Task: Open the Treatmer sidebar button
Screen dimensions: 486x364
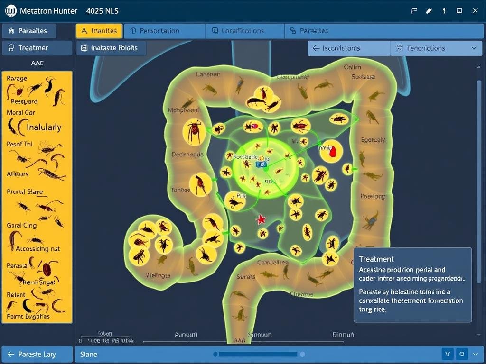Action: (37, 48)
